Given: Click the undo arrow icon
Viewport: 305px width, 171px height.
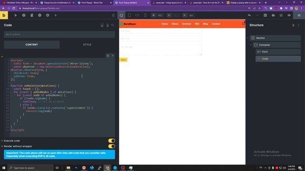Looking at the screenshot, I should click(249, 15).
